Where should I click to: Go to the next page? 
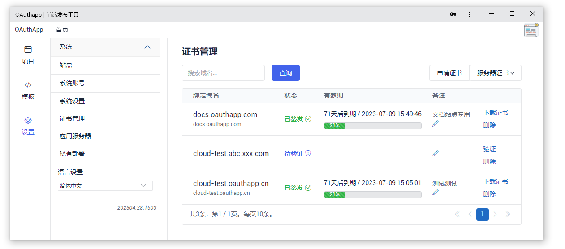[x=495, y=214]
